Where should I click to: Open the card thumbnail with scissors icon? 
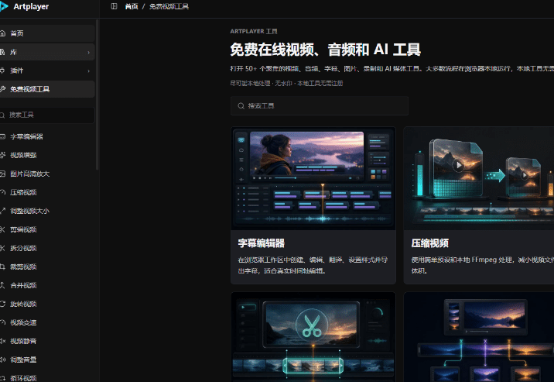313,337
